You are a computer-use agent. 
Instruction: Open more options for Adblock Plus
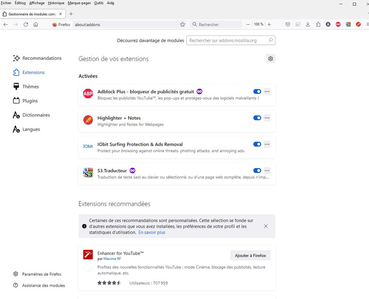tap(267, 92)
